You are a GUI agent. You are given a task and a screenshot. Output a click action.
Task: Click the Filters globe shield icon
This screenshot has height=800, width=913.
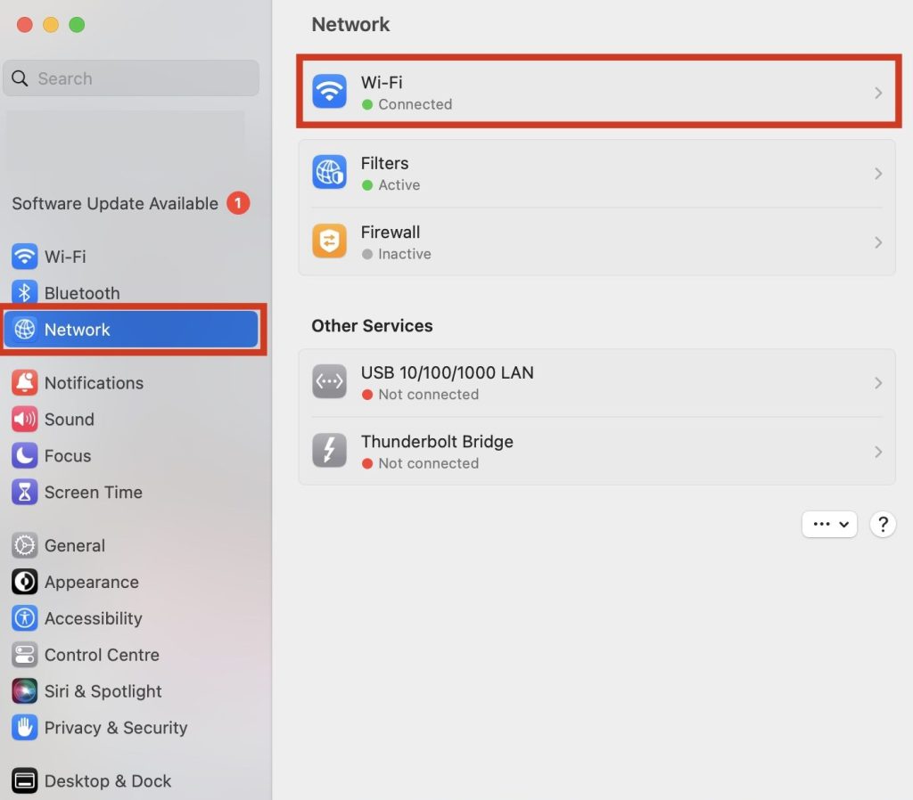click(330, 172)
